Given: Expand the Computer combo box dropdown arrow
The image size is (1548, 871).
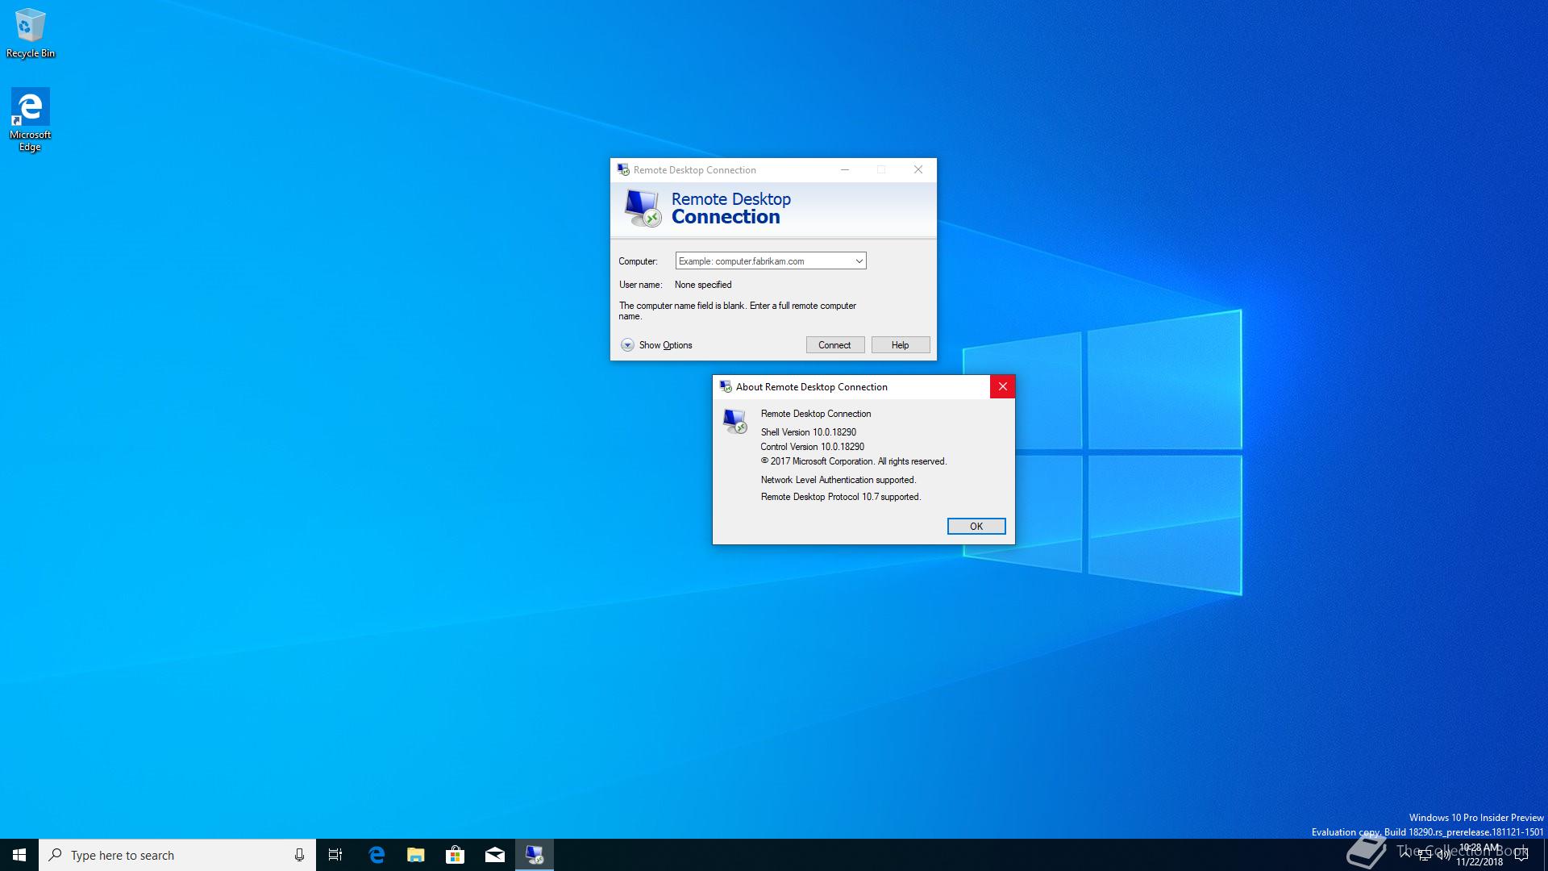Looking at the screenshot, I should point(859,261).
